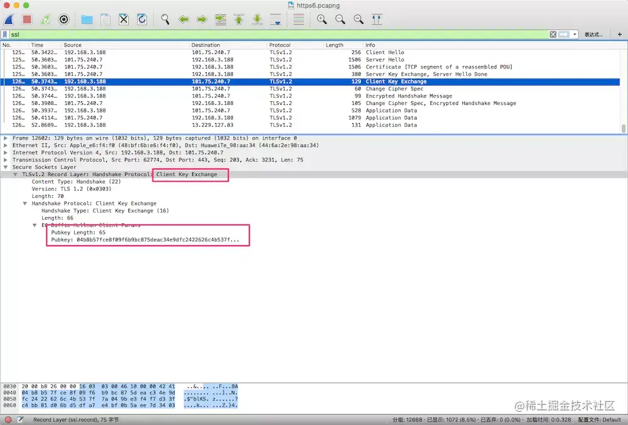This screenshot has width=628, height=425.
Task: Add a filter button with plus
Action: point(620,35)
